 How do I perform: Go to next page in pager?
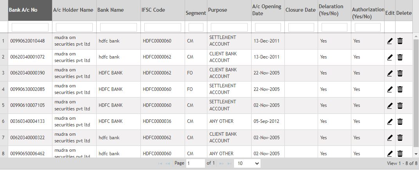(x=221, y=163)
